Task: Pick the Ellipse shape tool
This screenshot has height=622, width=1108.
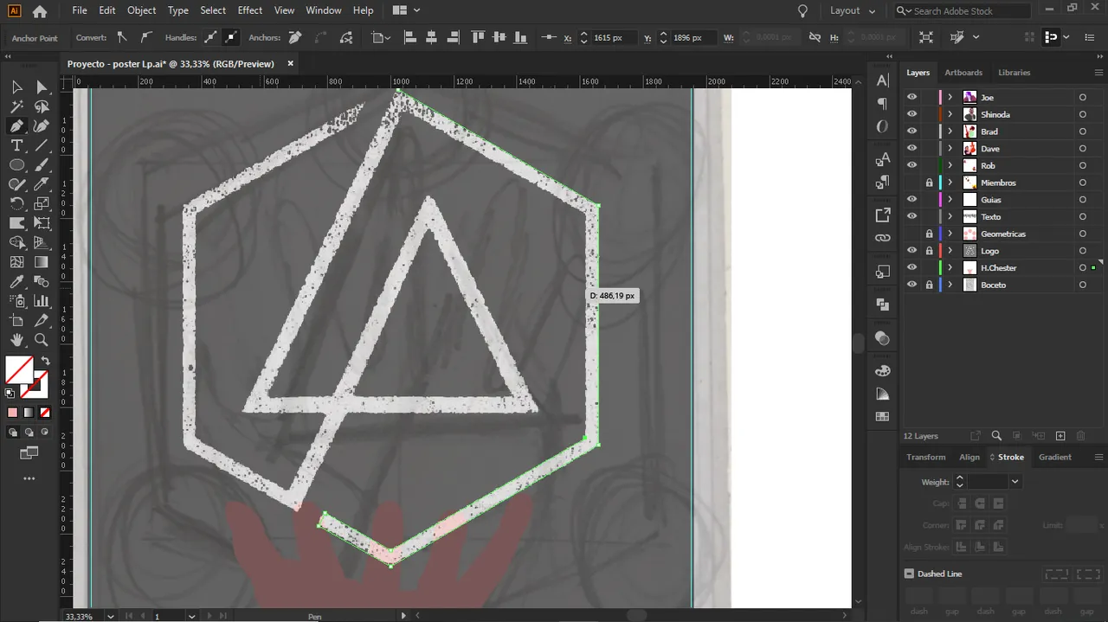Action: (16, 165)
